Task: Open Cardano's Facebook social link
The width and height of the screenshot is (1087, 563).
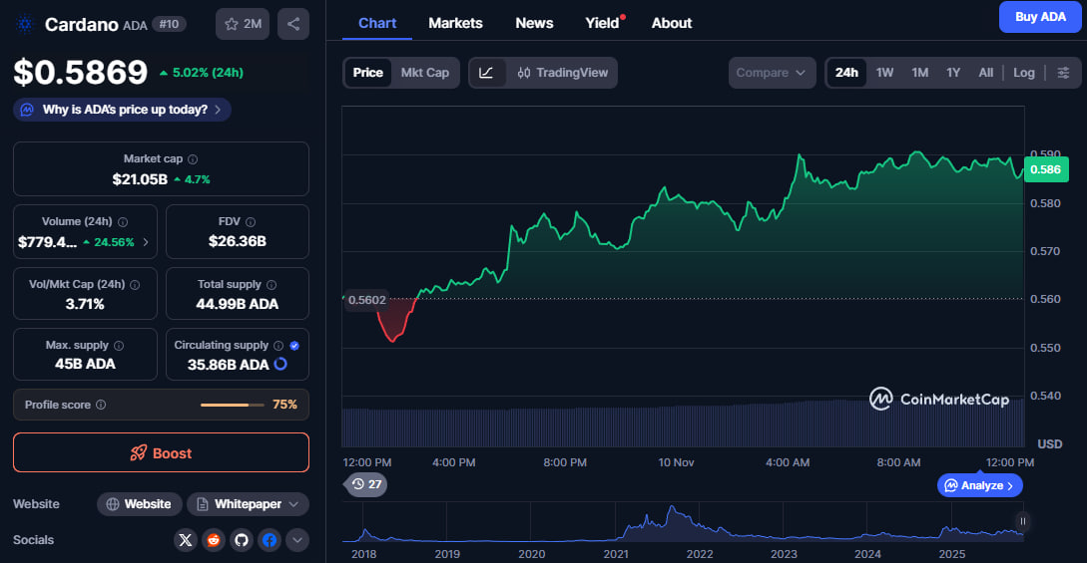Action: (269, 540)
